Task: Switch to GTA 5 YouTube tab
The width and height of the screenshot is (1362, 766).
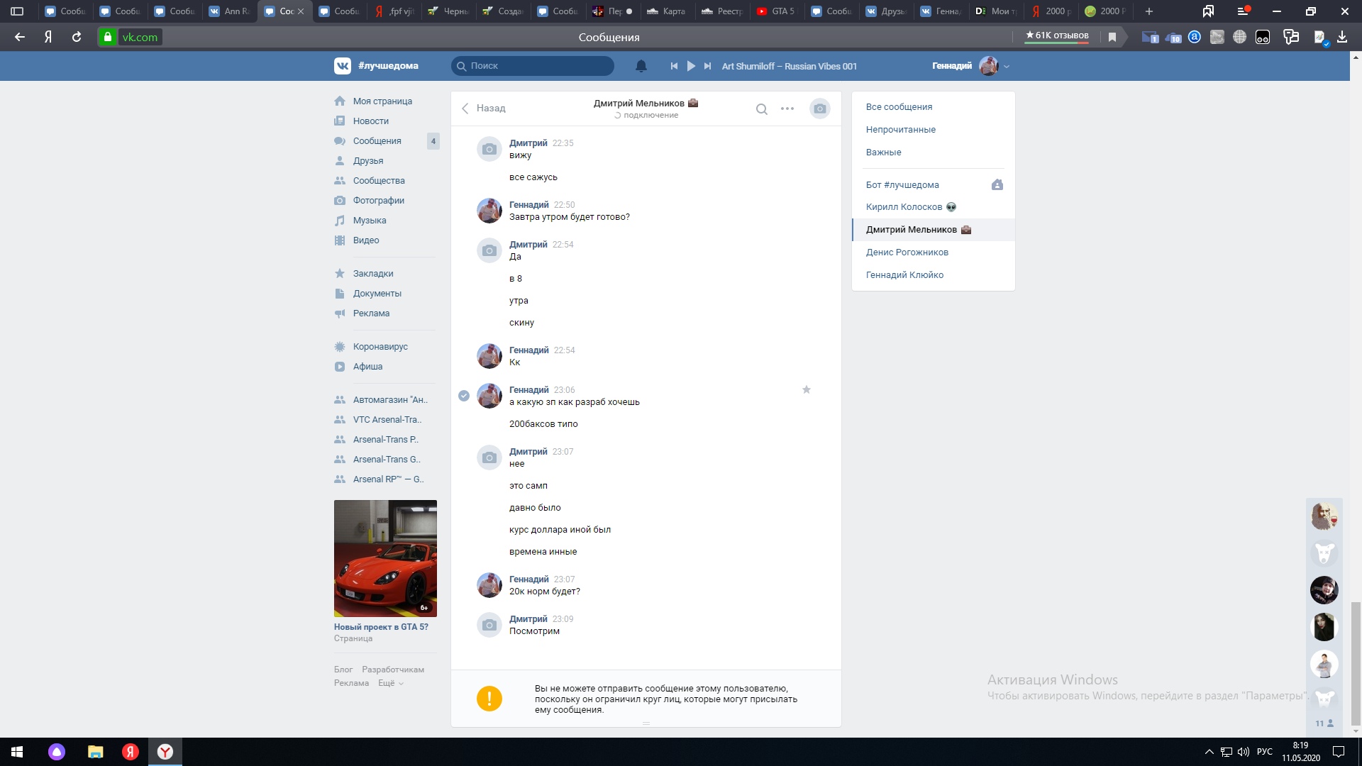Action: tap(777, 11)
